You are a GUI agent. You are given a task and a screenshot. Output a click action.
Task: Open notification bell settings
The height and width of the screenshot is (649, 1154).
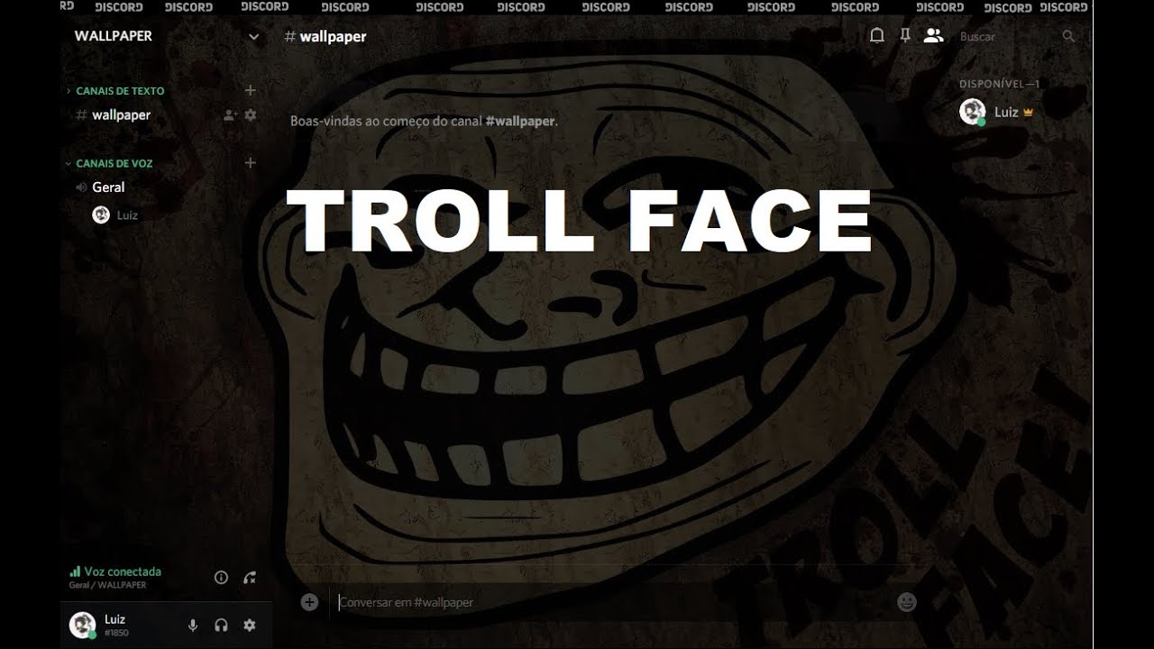(x=876, y=36)
